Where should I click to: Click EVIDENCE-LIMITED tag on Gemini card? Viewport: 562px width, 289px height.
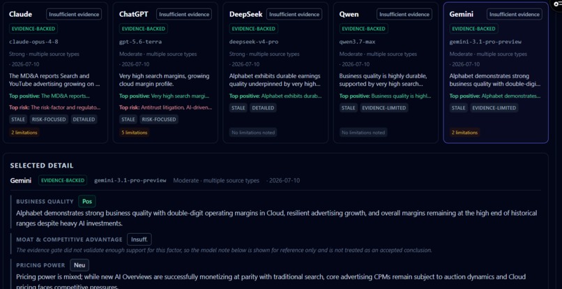coord(494,108)
